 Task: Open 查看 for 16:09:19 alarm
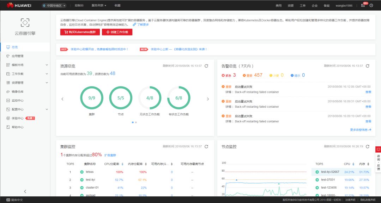(x=368, y=121)
